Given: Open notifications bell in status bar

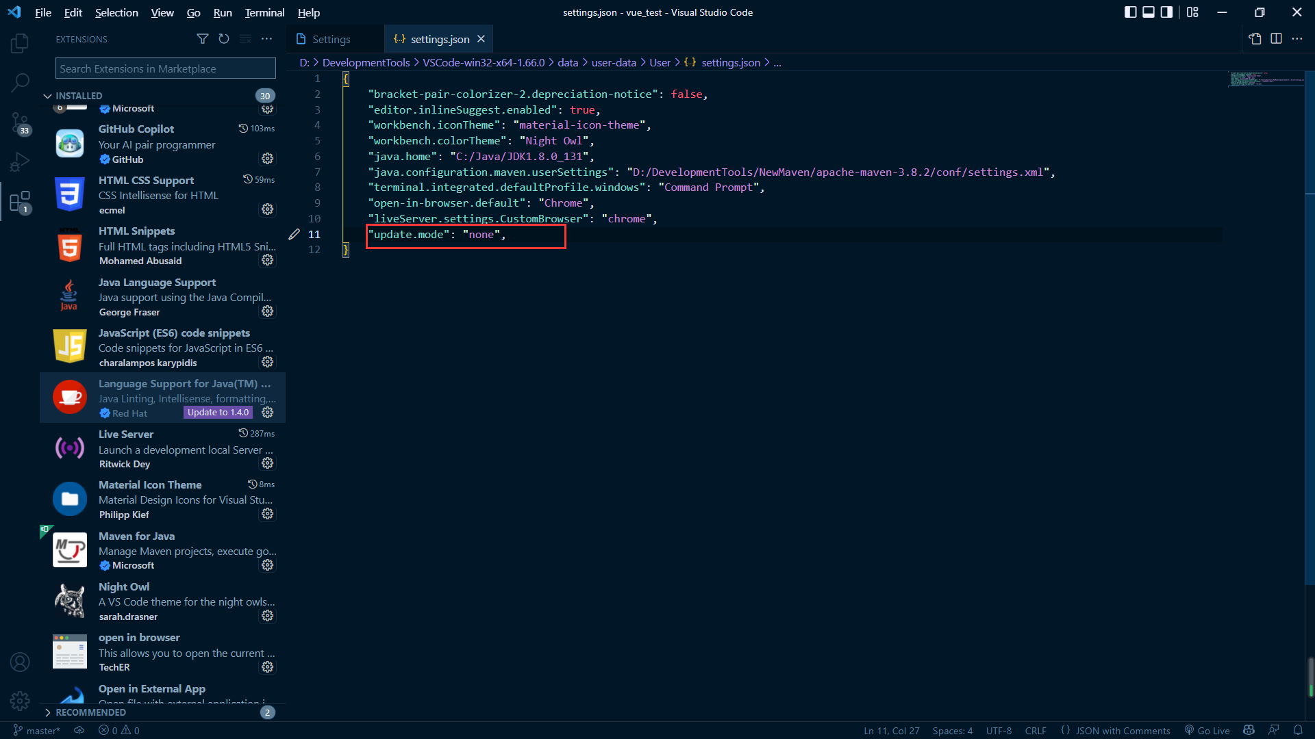Looking at the screenshot, I should coord(1298,730).
